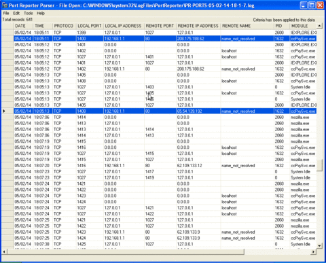
Task: Click remote IP 208.175.188.62 in highlighted port 1400 row
Action: (x=198, y=39)
